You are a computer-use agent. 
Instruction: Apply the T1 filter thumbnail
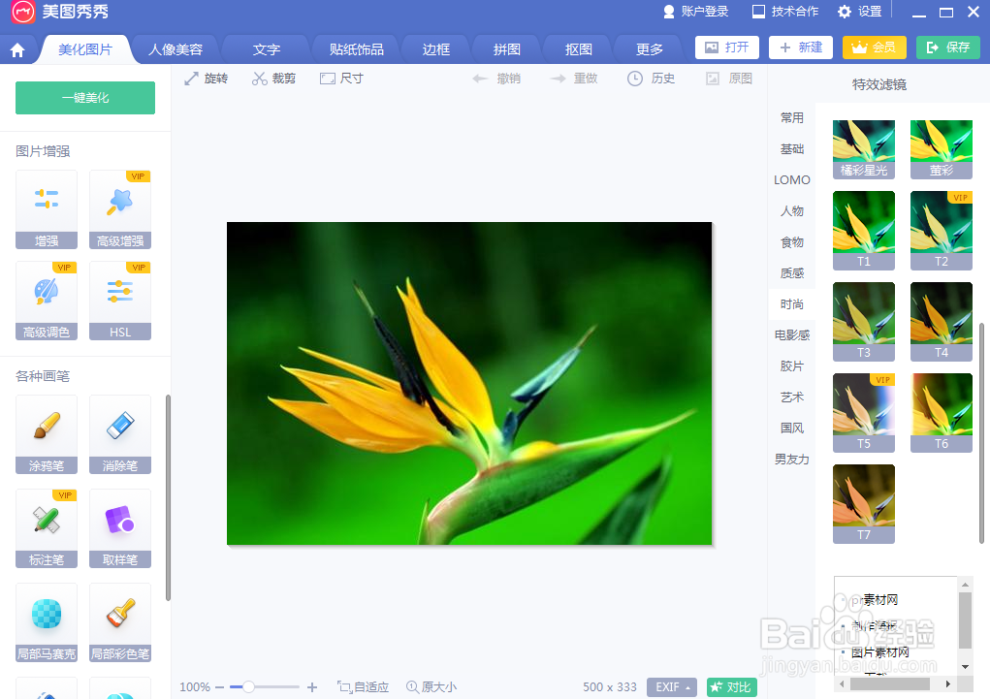point(864,231)
